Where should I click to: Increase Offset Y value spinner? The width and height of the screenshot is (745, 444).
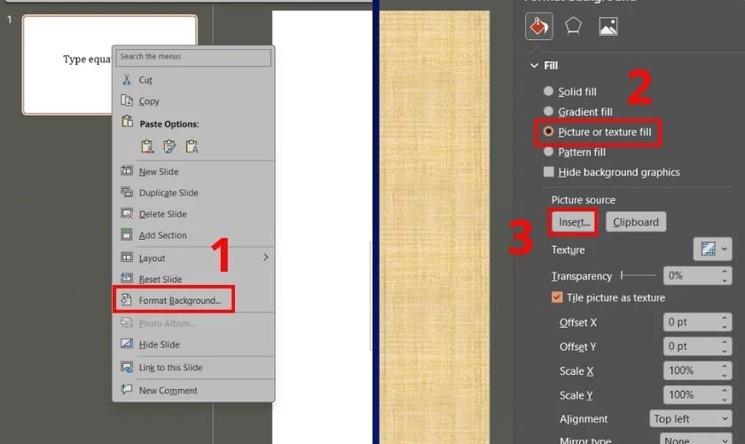click(x=724, y=342)
